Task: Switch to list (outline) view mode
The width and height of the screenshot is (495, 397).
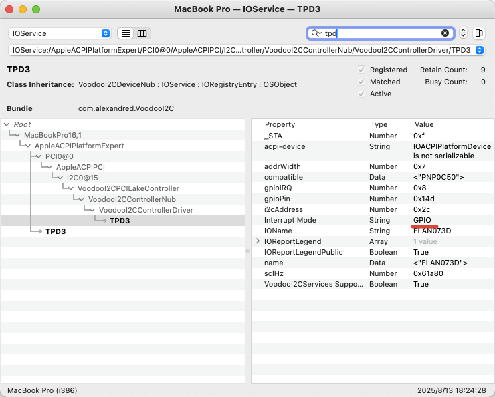Action: click(126, 33)
